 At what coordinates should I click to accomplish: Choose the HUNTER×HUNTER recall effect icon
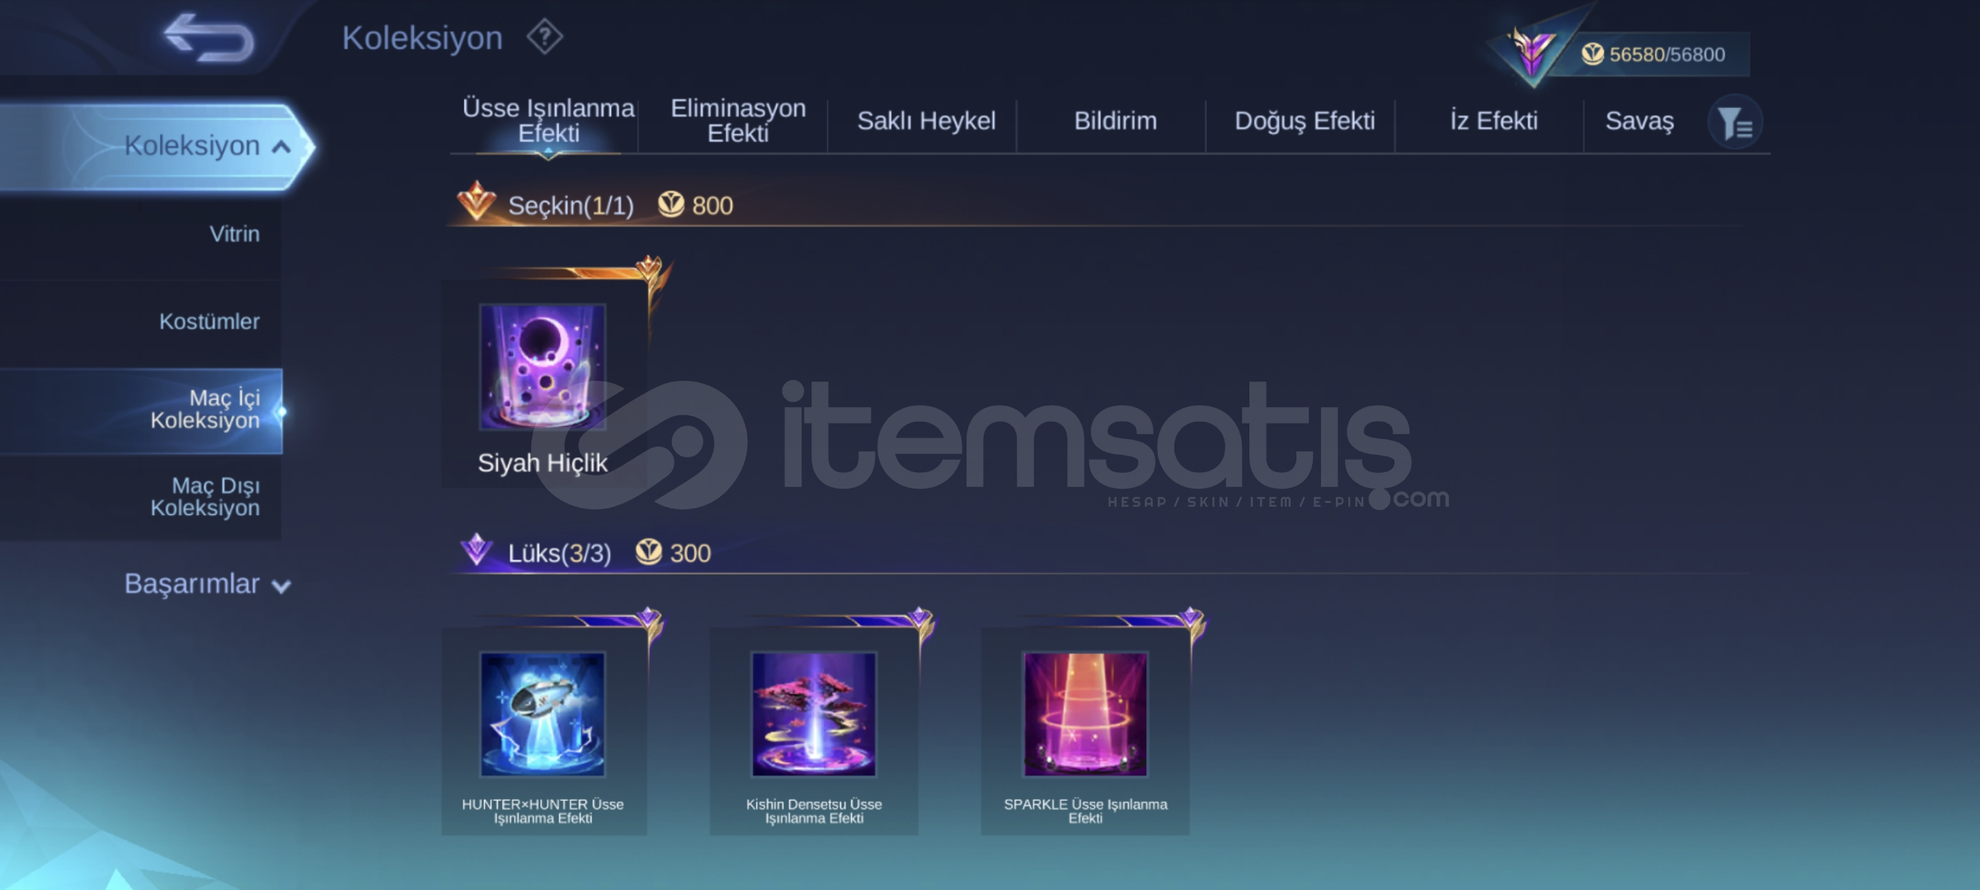[x=543, y=714]
